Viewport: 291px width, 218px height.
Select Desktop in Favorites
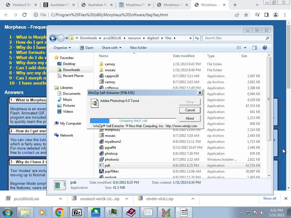(x=69, y=64)
